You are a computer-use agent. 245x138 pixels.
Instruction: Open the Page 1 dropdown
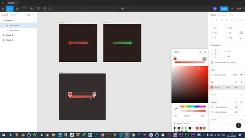(31, 15)
